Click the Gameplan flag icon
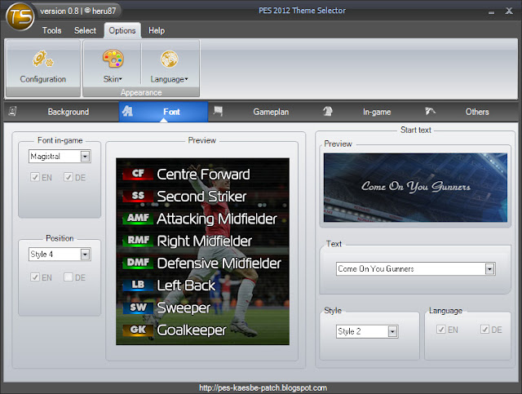The height and width of the screenshot is (394, 522). [x=219, y=112]
